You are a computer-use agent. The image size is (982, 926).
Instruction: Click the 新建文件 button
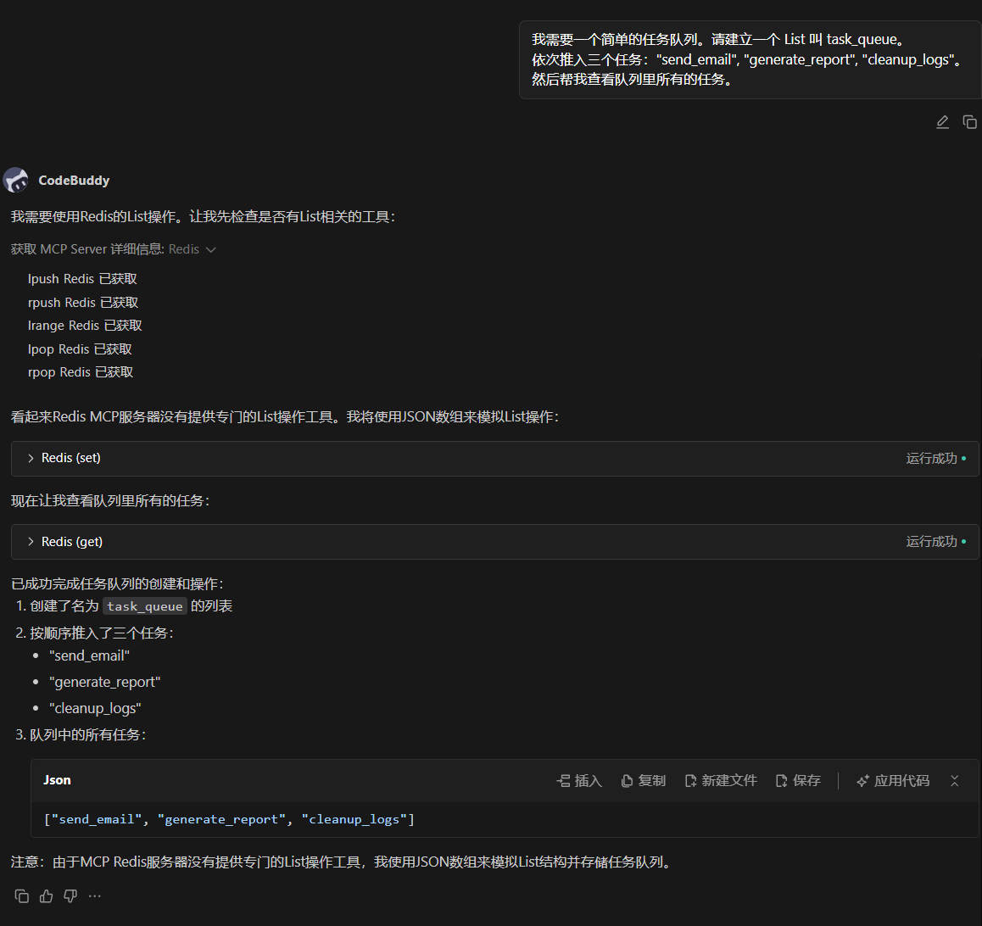721,781
